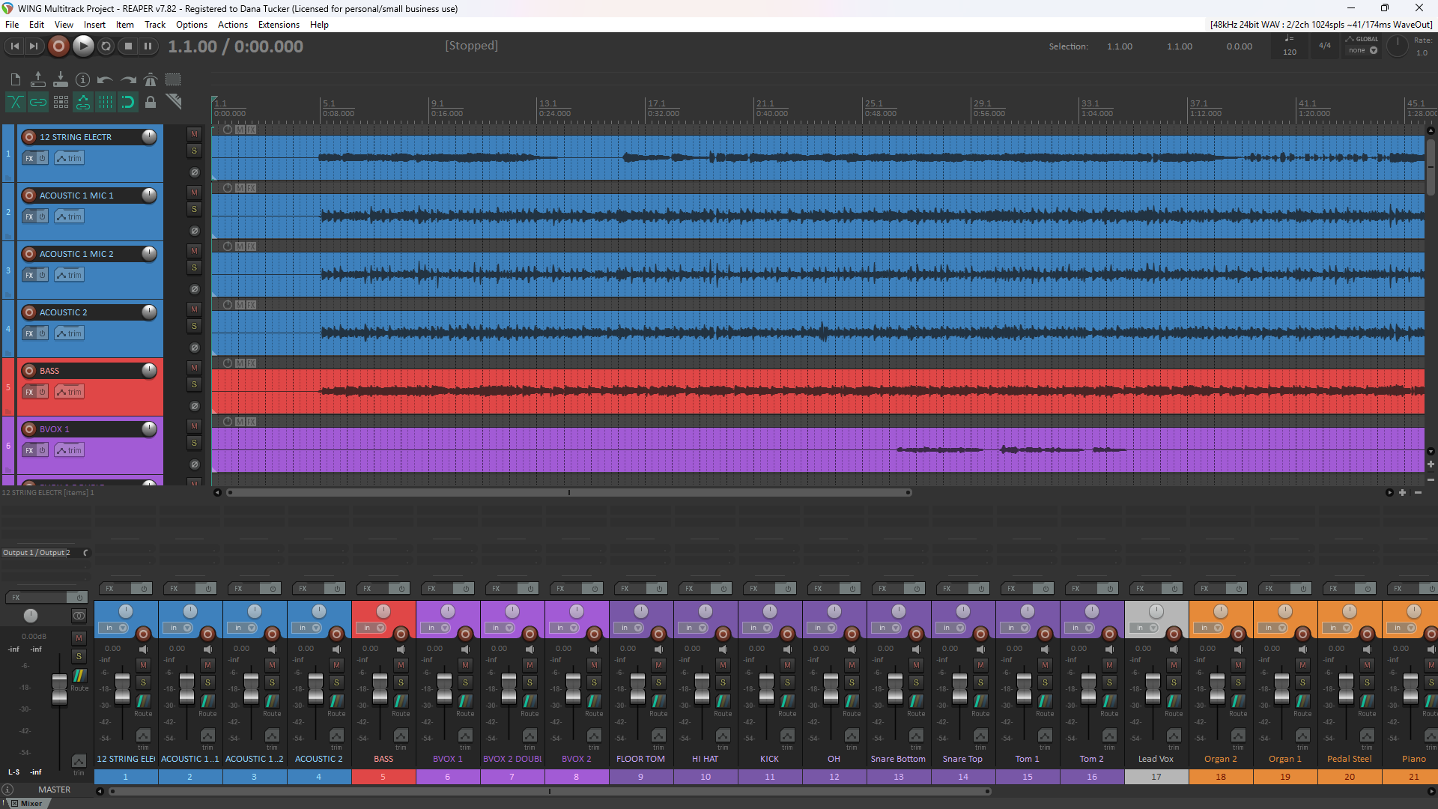The image size is (1438, 809).
Task: Toggle auto-crossfade icon in toolbar
Action: [x=16, y=102]
